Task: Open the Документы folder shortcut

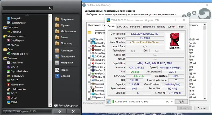Action: point(64,19)
